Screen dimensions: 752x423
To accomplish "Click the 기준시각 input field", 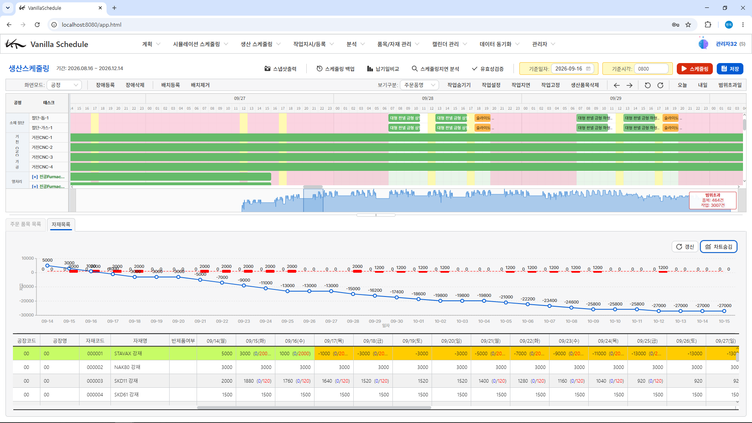I will [651, 69].
